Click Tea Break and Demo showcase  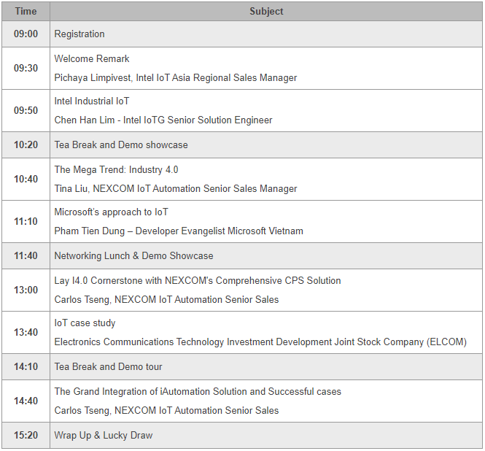[121, 145]
